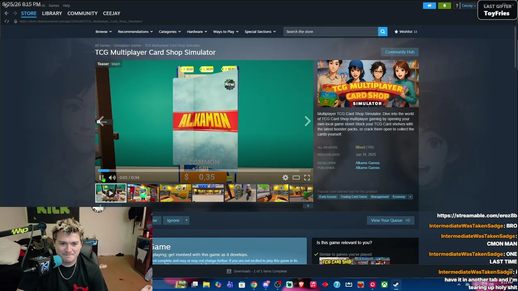Expand the Ways to Play menu

pyautogui.click(x=226, y=32)
